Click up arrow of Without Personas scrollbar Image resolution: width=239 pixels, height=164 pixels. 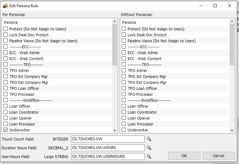click(232, 22)
